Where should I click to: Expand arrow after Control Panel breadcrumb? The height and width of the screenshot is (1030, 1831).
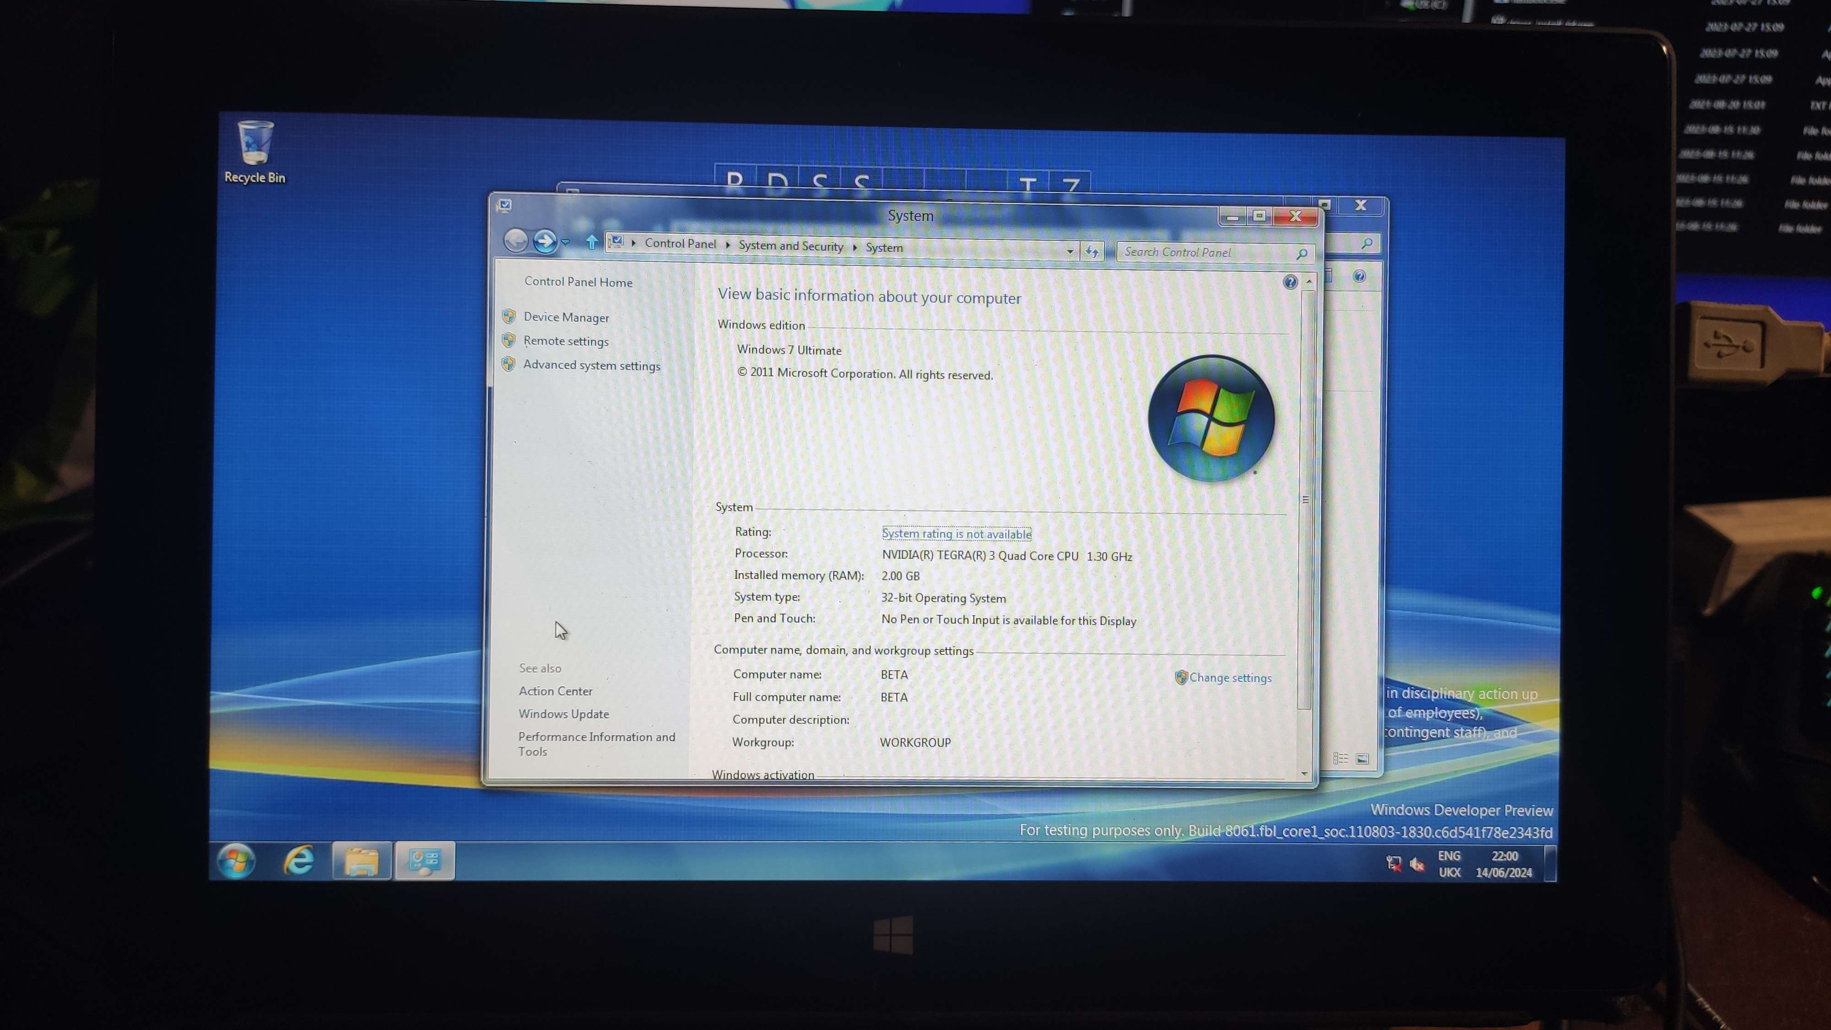coord(728,244)
